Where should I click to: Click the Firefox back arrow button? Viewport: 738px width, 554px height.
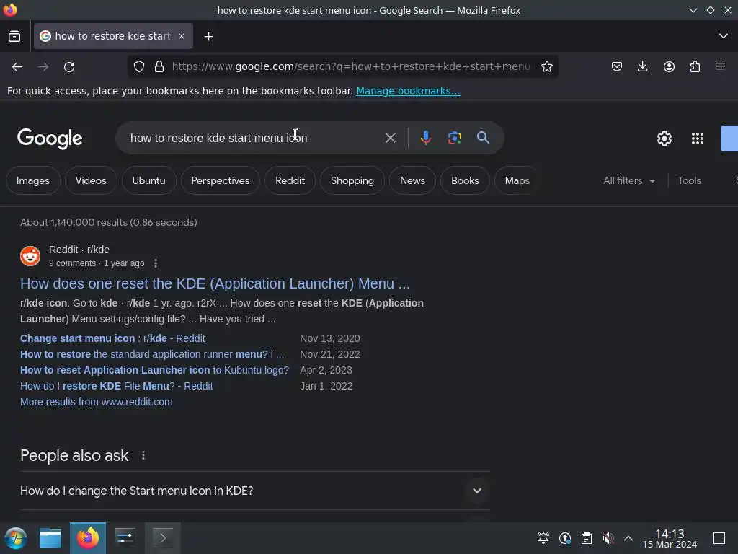click(x=17, y=67)
